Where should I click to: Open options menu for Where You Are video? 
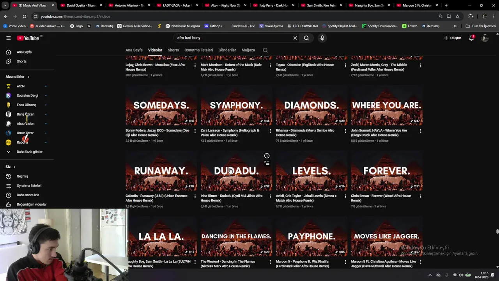pyautogui.click(x=420, y=131)
